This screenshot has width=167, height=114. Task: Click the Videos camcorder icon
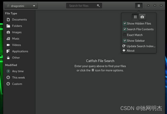click(8, 45)
